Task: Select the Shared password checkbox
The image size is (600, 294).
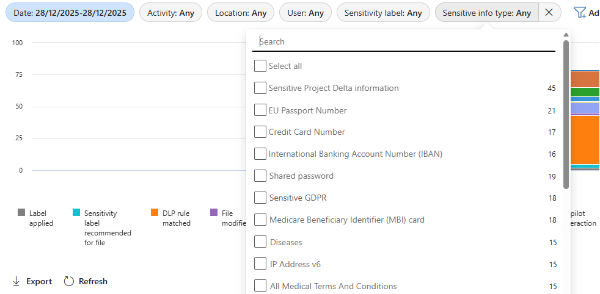Action: click(x=260, y=176)
